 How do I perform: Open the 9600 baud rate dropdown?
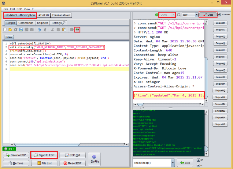point(197,15)
